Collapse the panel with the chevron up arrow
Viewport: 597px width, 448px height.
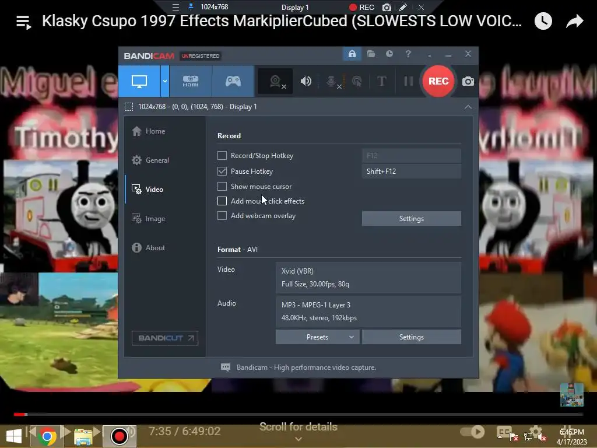coord(468,107)
